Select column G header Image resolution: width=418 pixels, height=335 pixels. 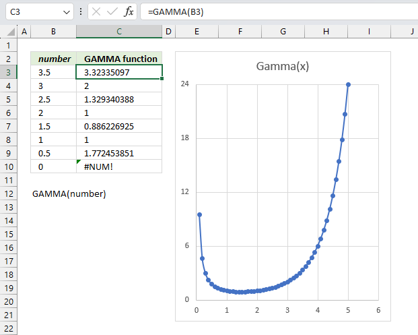coord(283,32)
